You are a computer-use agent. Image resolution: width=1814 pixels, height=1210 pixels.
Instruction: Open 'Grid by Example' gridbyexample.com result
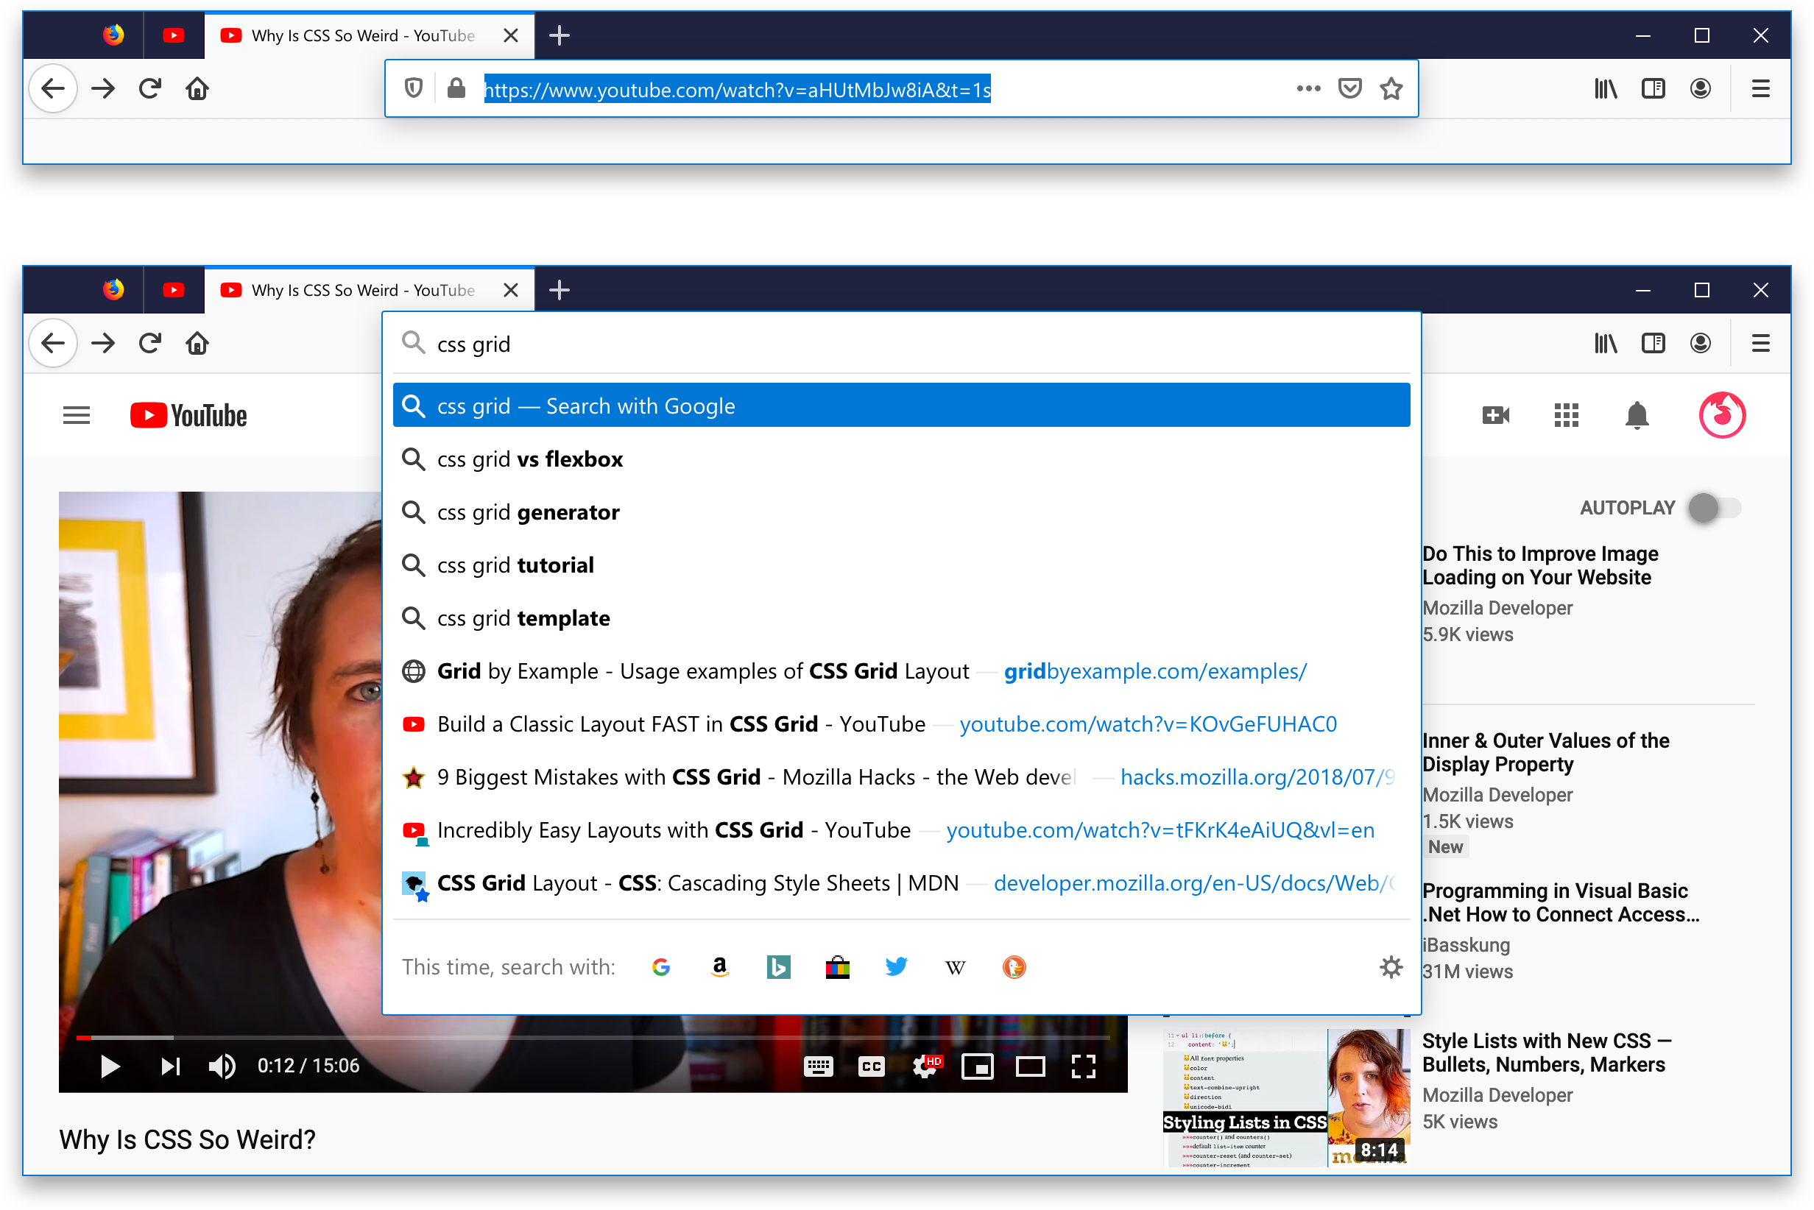(902, 671)
